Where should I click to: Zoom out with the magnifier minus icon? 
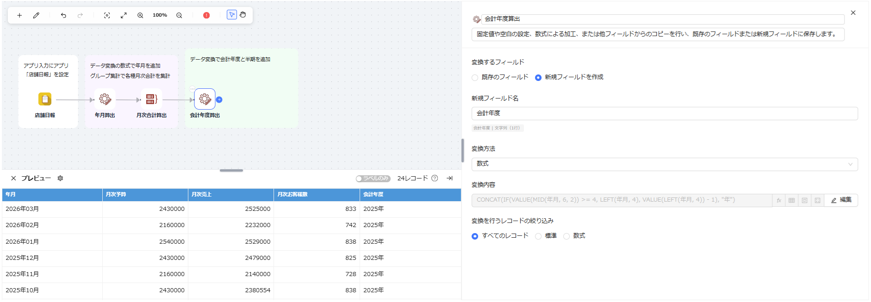179,15
